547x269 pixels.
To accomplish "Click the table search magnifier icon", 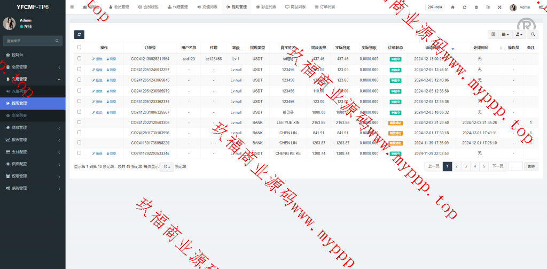I will click(x=533, y=34).
